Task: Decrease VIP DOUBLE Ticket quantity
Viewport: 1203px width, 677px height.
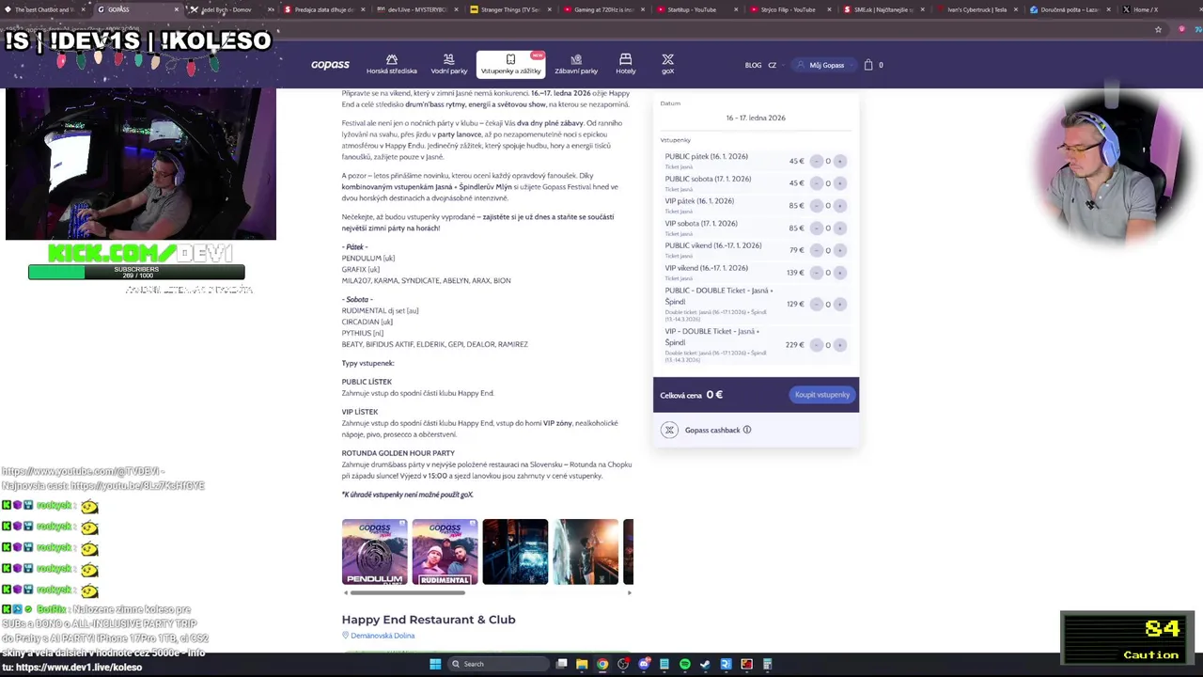Action: pyautogui.click(x=816, y=345)
